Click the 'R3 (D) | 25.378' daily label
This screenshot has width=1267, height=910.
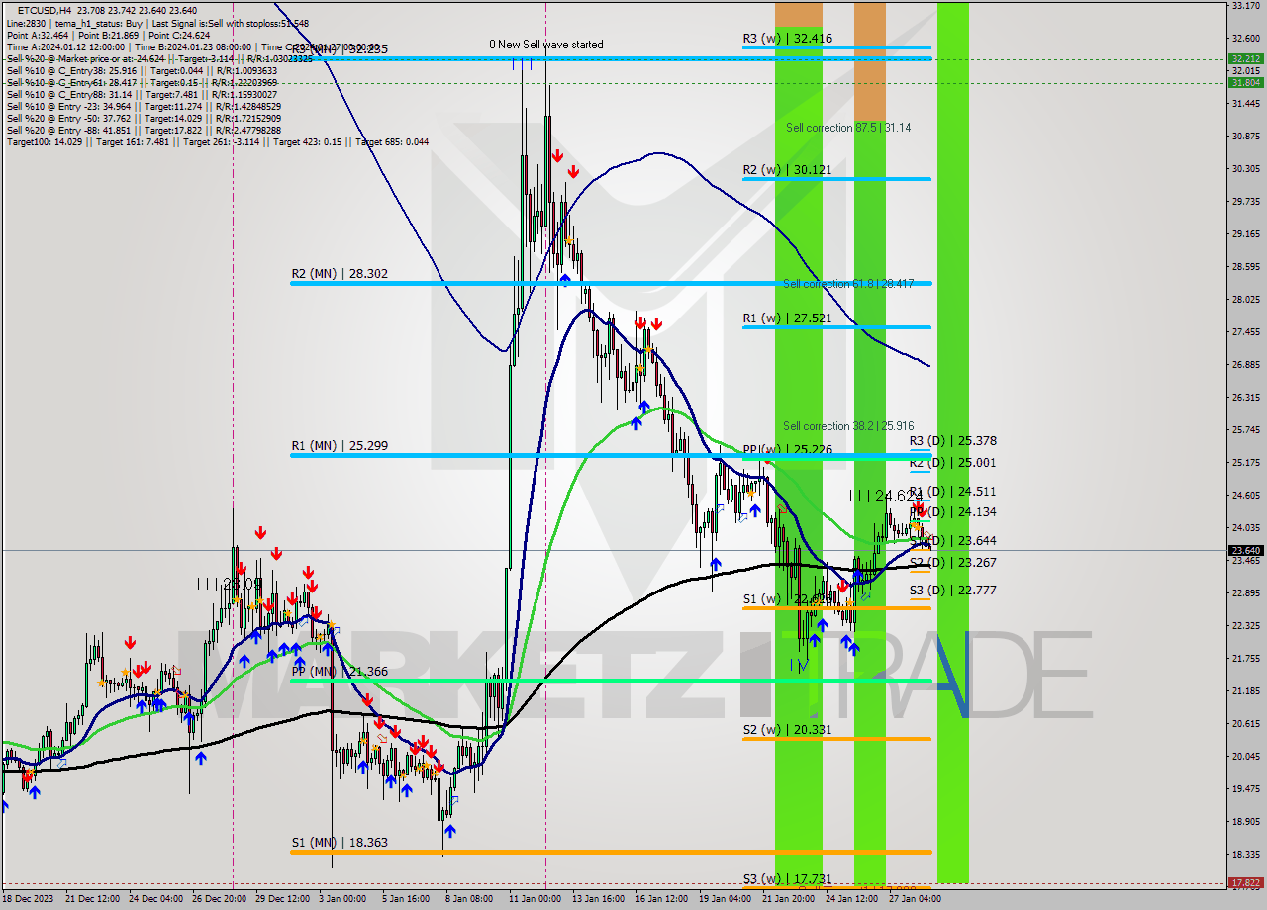(x=952, y=441)
